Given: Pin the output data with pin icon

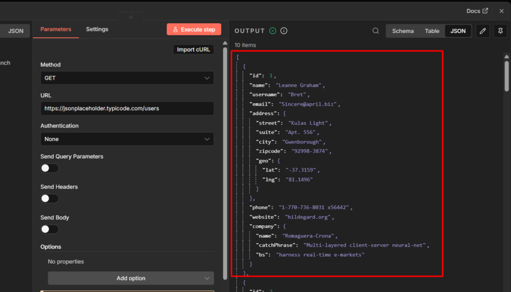Looking at the screenshot, I should tap(500, 31).
